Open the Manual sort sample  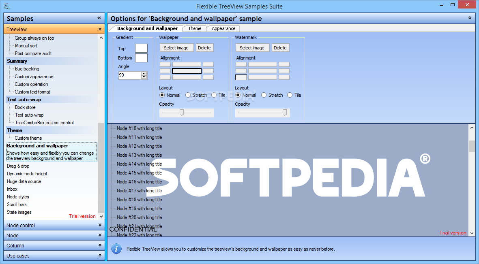tap(26, 46)
